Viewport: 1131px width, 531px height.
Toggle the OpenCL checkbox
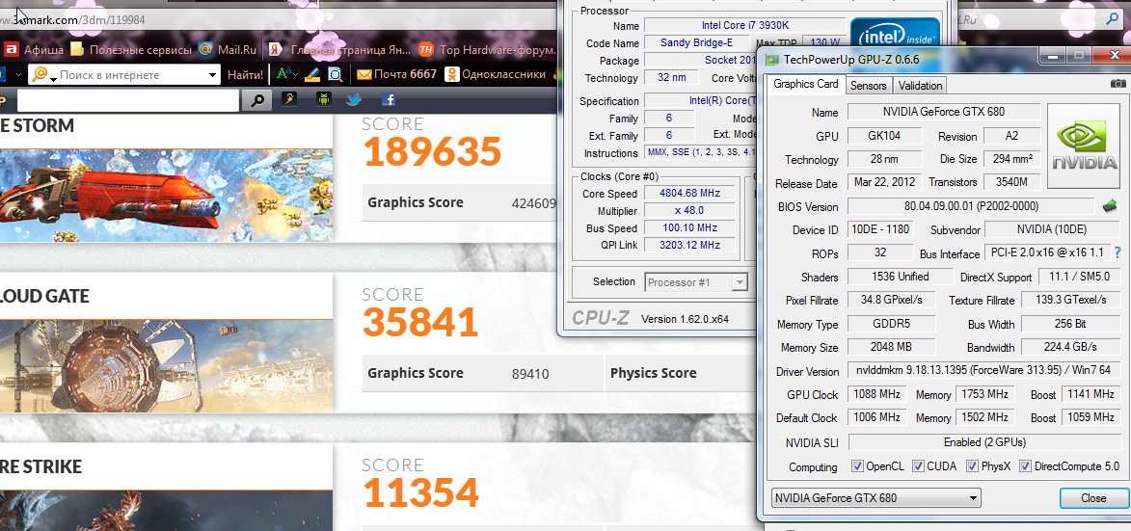click(x=857, y=467)
